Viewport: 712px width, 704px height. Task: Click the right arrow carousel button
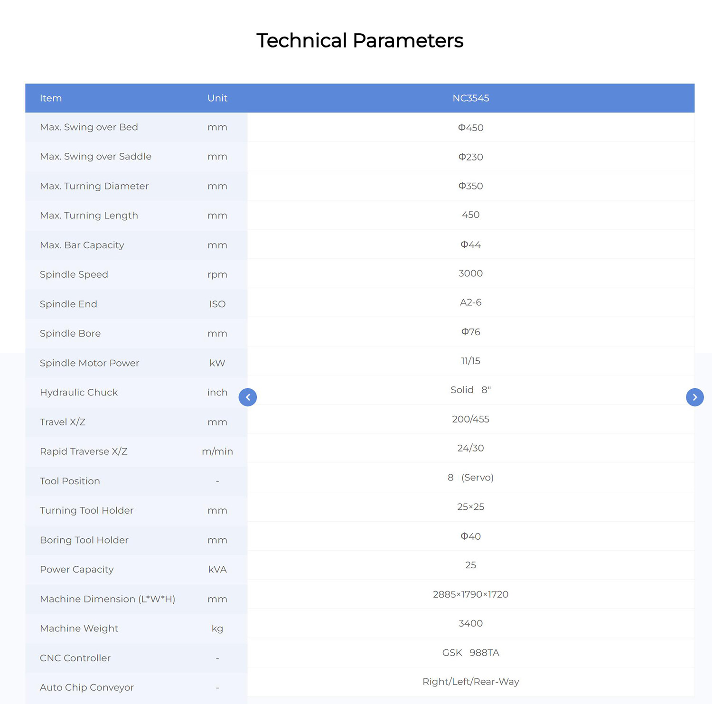point(695,397)
